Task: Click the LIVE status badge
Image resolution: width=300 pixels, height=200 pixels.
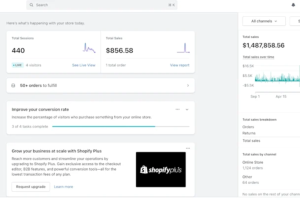Action: tap(17, 65)
